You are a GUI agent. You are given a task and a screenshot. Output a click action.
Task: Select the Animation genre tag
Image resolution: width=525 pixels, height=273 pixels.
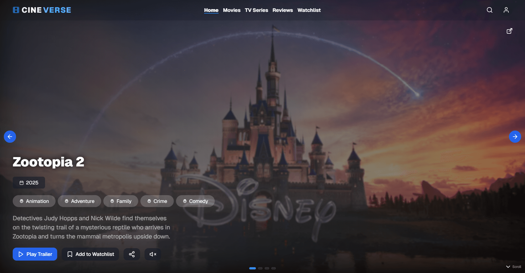pos(34,201)
